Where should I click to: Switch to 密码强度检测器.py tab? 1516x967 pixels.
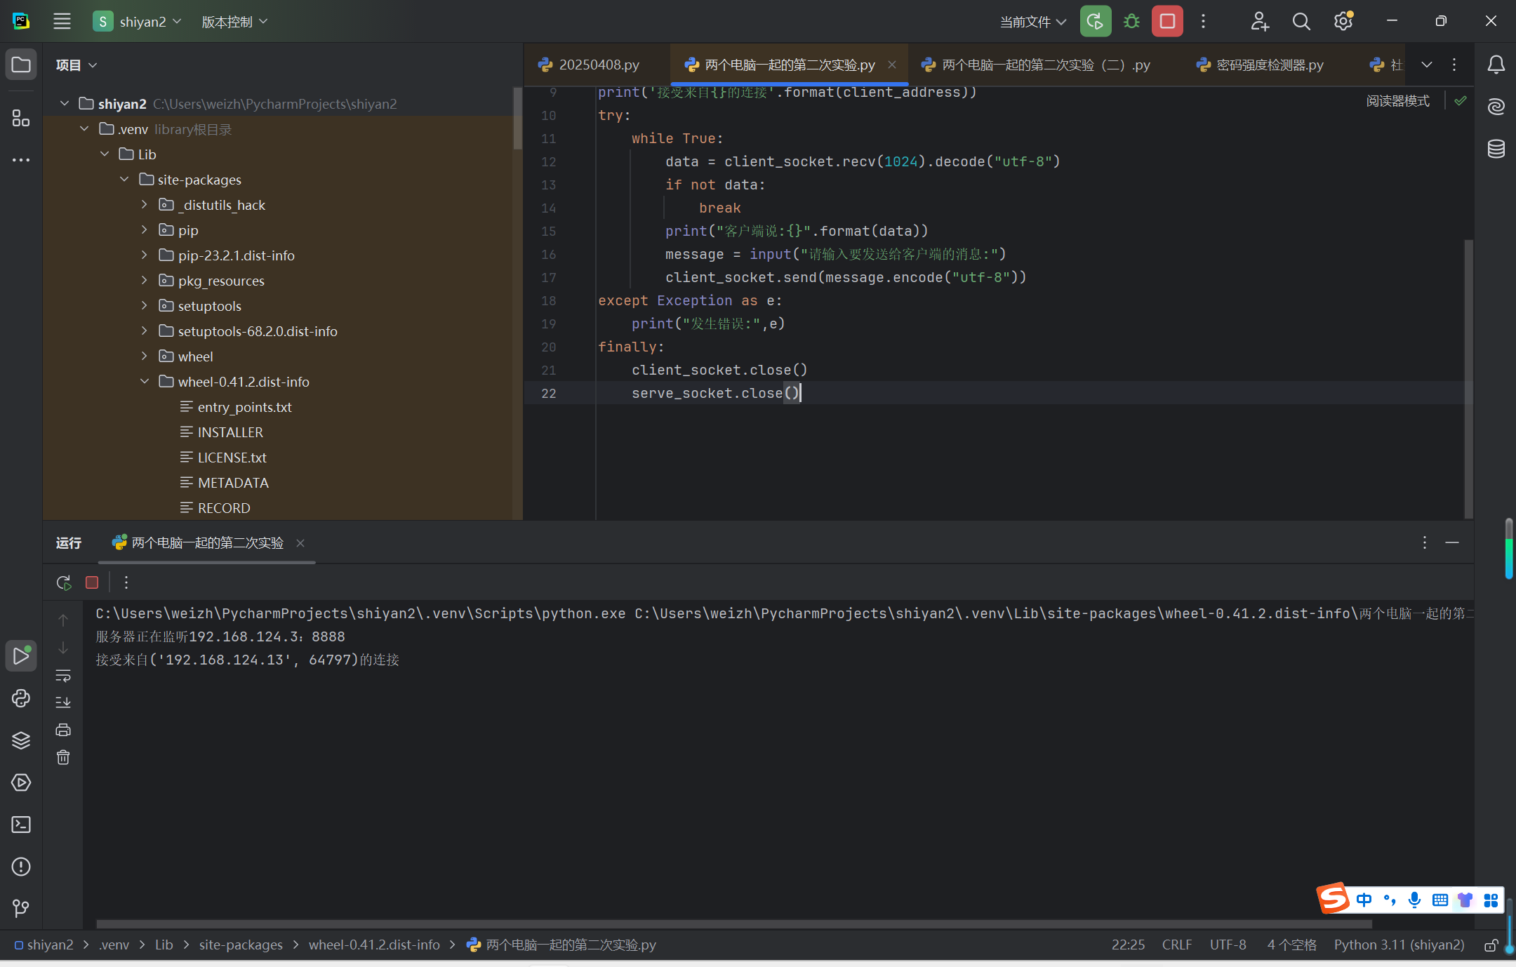[1269, 65]
